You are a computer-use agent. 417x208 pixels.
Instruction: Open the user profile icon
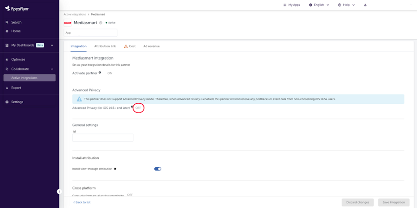click(x=365, y=5)
